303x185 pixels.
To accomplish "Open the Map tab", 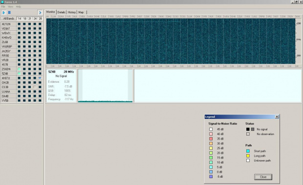I will (x=81, y=12).
